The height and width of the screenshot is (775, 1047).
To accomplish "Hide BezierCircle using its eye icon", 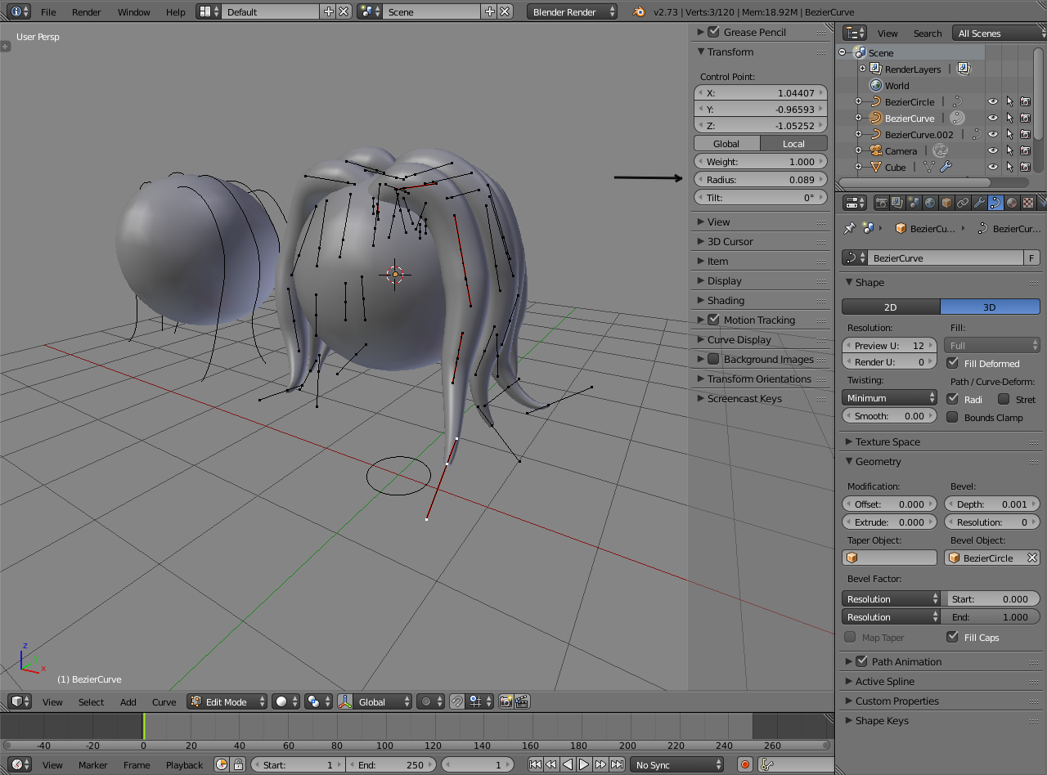I will (993, 101).
